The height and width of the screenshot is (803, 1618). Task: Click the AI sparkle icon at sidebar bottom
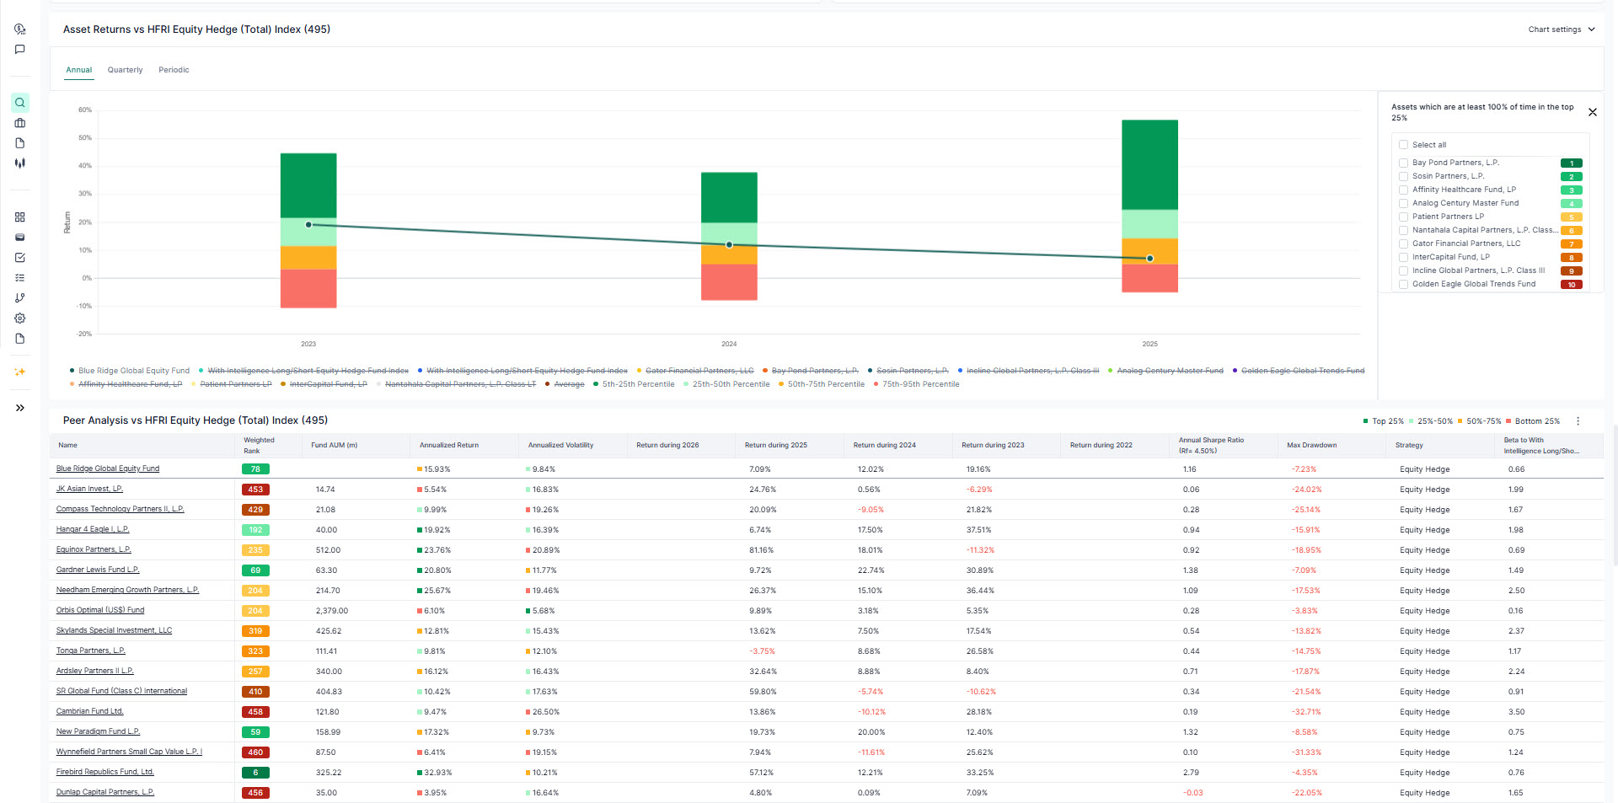coord(19,371)
